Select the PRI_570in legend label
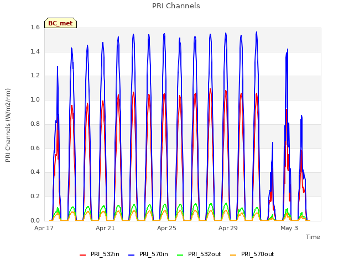This screenshot has height=265, width=354. point(154,254)
